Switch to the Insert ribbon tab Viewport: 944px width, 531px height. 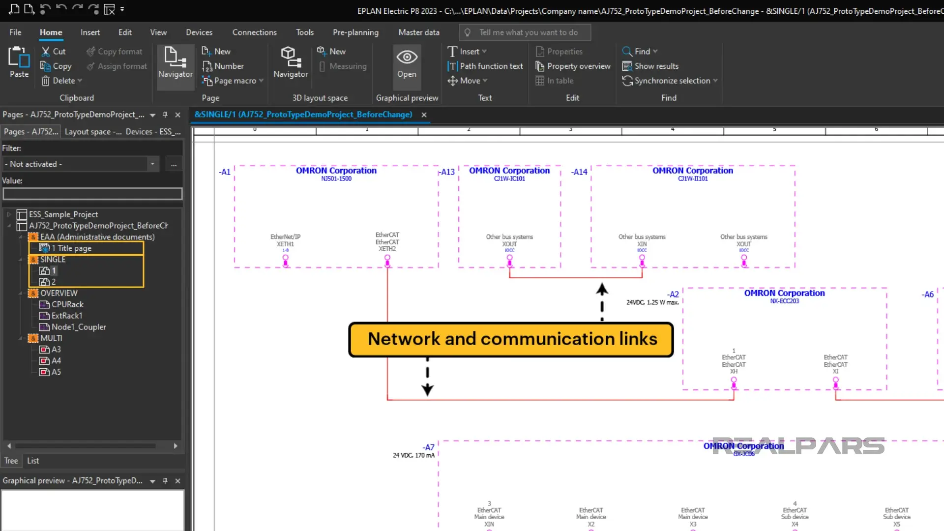coord(90,32)
